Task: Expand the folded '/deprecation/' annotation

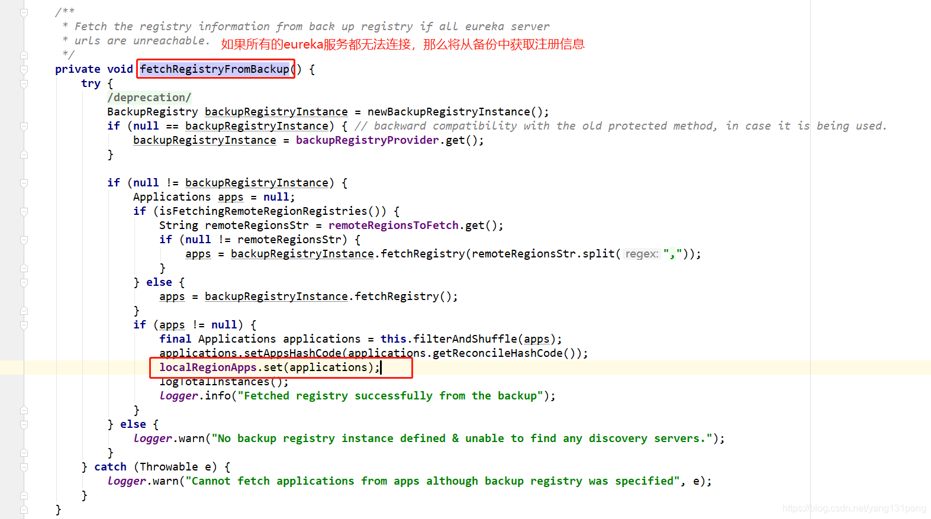Action: tap(149, 98)
